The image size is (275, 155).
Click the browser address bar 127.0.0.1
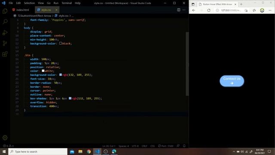tap(231, 10)
